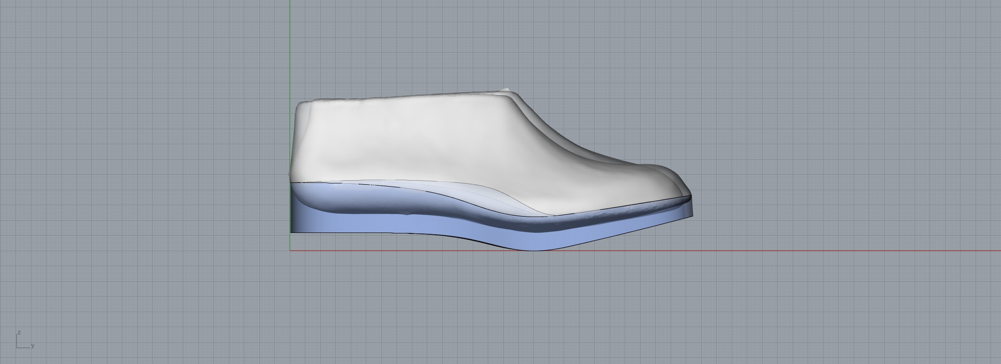The image size is (1001, 364).
Task: Click the y label on axis icon
Action: (33, 346)
